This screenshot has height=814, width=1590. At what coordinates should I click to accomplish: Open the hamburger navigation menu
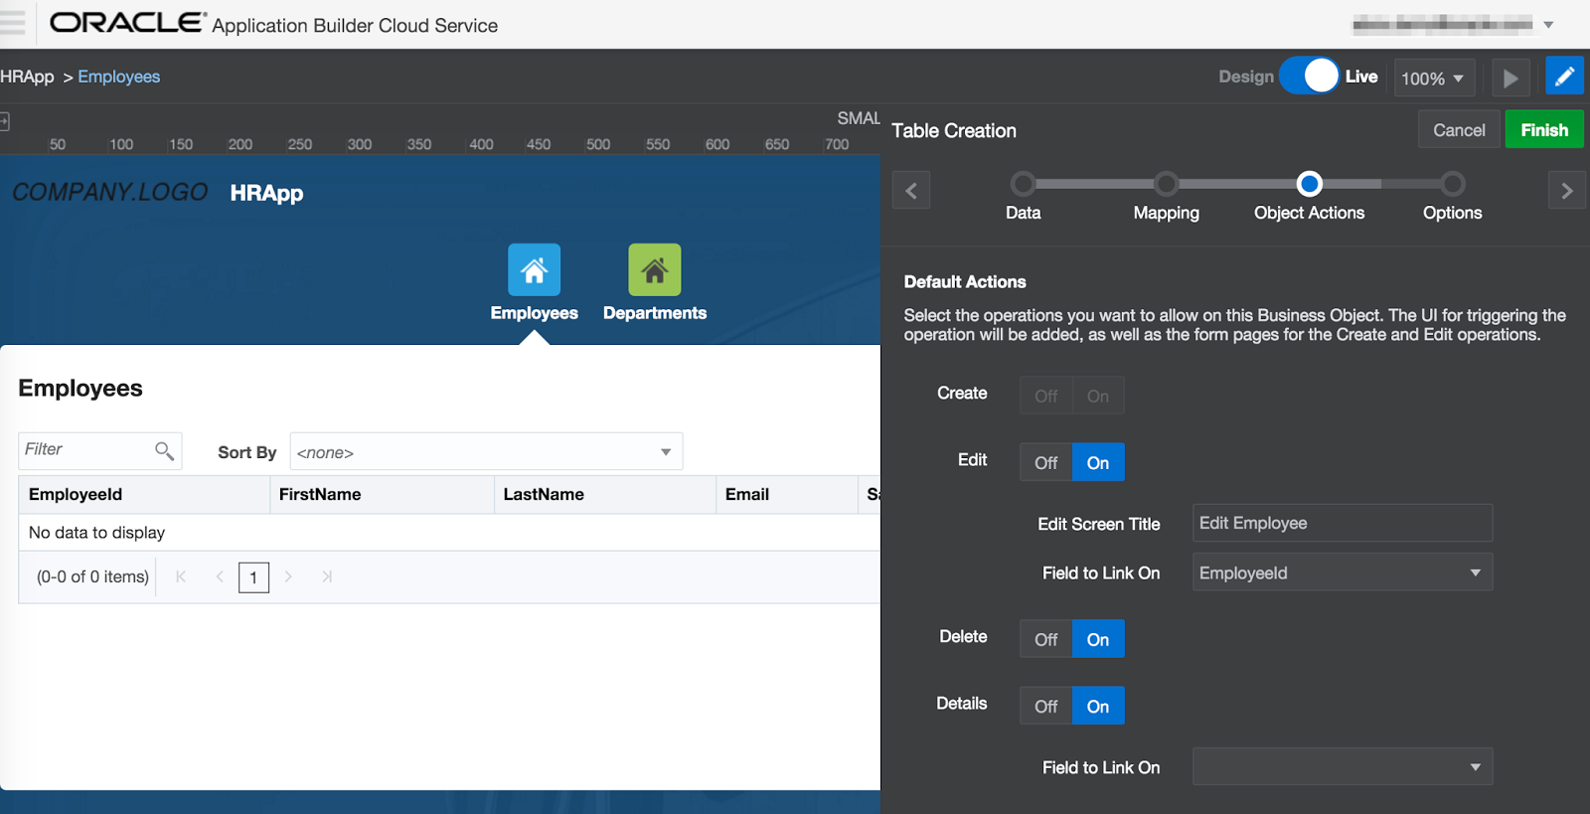click(11, 24)
